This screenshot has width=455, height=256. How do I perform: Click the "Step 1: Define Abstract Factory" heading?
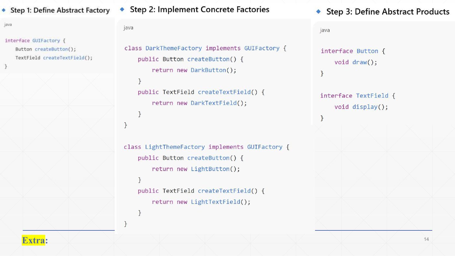pyautogui.click(x=60, y=10)
